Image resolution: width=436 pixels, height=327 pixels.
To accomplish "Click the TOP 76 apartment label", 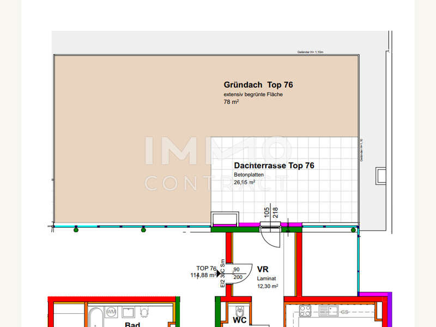I will pos(207,268).
